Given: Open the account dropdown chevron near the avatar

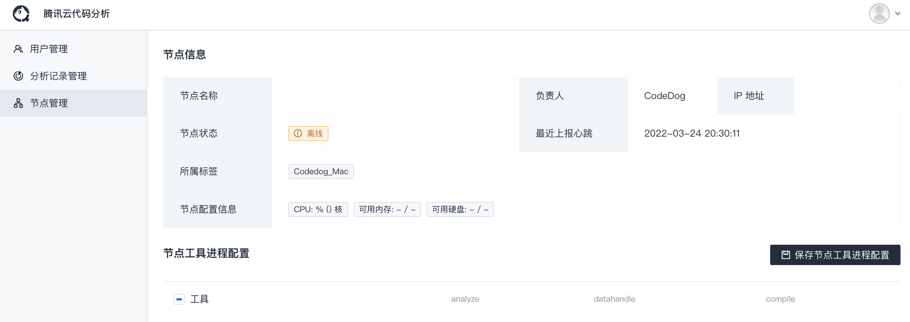Looking at the screenshot, I should [x=898, y=14].
